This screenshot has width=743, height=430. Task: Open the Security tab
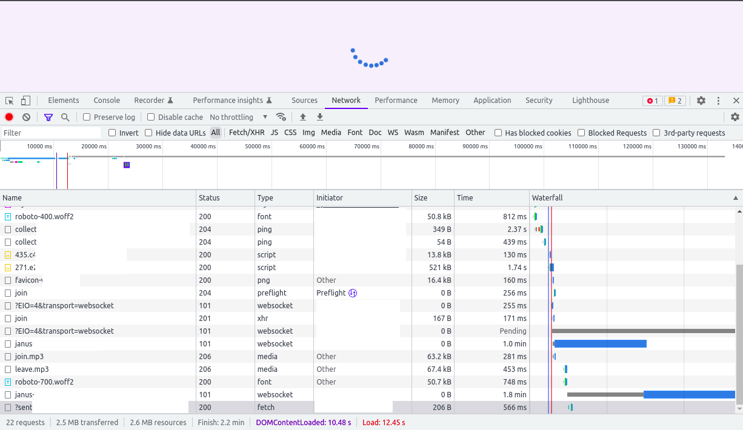click(x=539, y=101)
